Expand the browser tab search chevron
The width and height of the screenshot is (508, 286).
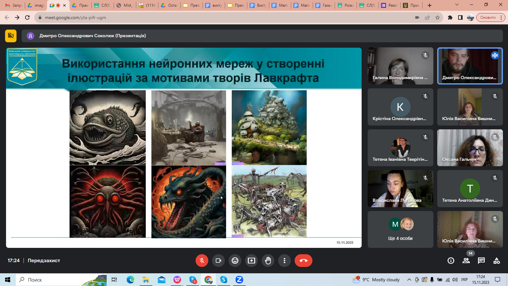[x=457, y=5]
